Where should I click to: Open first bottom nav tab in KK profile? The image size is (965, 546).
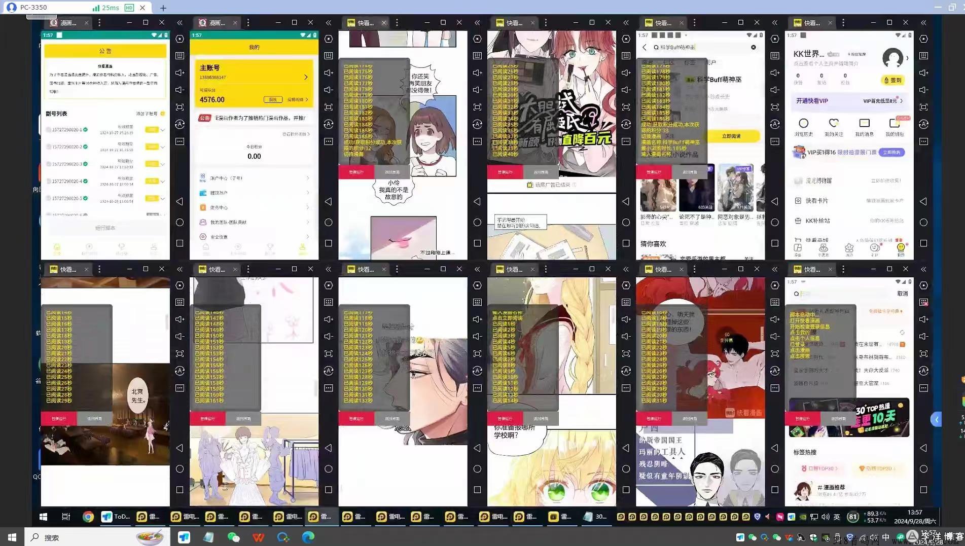[x=798, y=249]
